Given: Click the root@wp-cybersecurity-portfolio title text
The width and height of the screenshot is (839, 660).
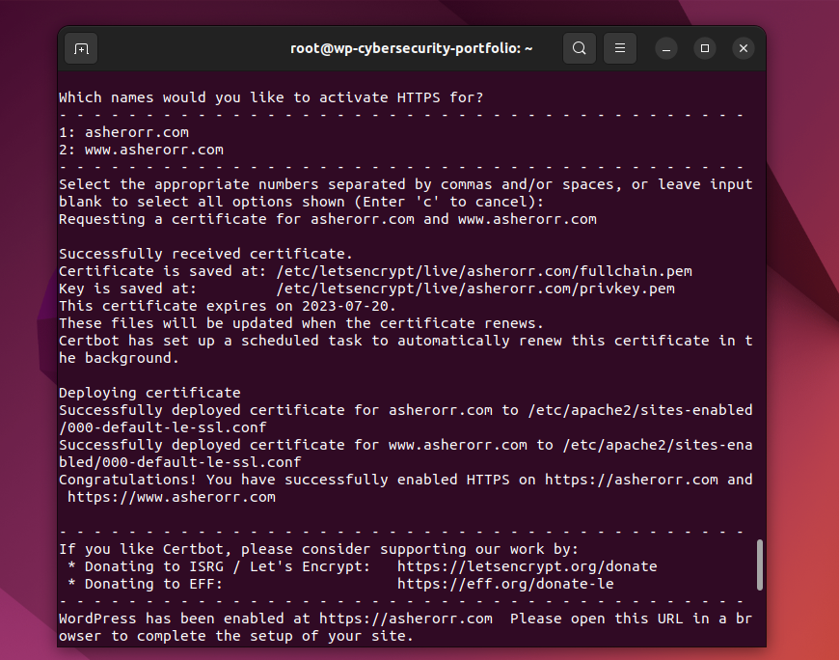Looking at the screenshot, I should [x=411, y=48].
